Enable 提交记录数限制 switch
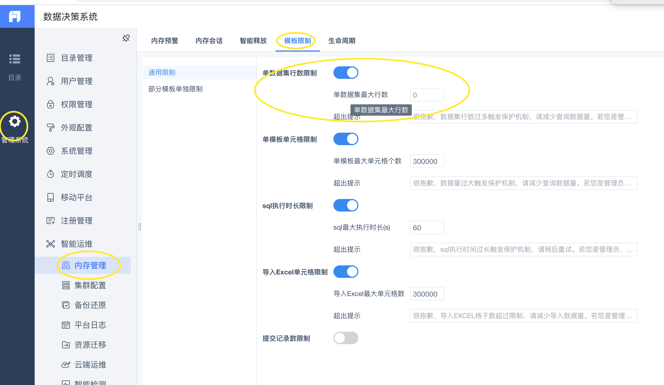Viewport: 664px width, 385px height. click(346, 338)
